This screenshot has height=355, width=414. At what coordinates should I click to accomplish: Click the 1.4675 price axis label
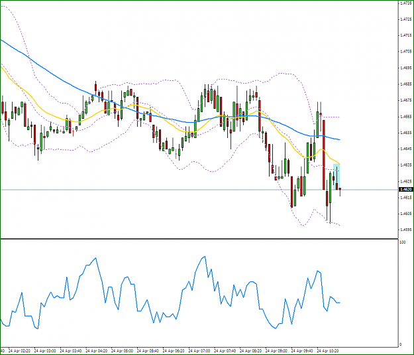pos(405,100)
